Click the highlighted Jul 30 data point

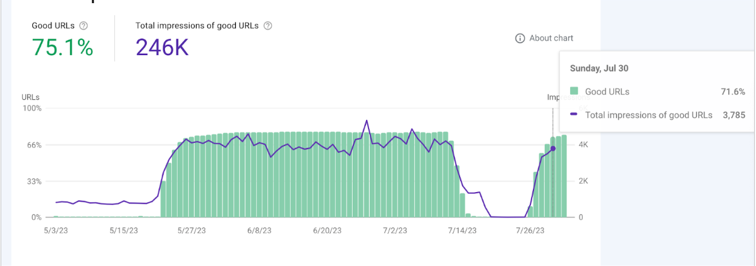(x=553, y=148)
